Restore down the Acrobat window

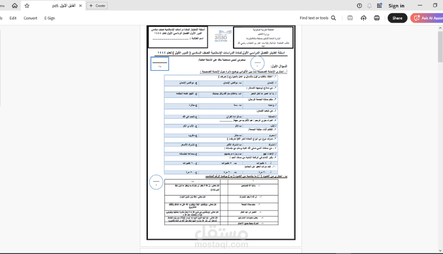pos(435,6)
